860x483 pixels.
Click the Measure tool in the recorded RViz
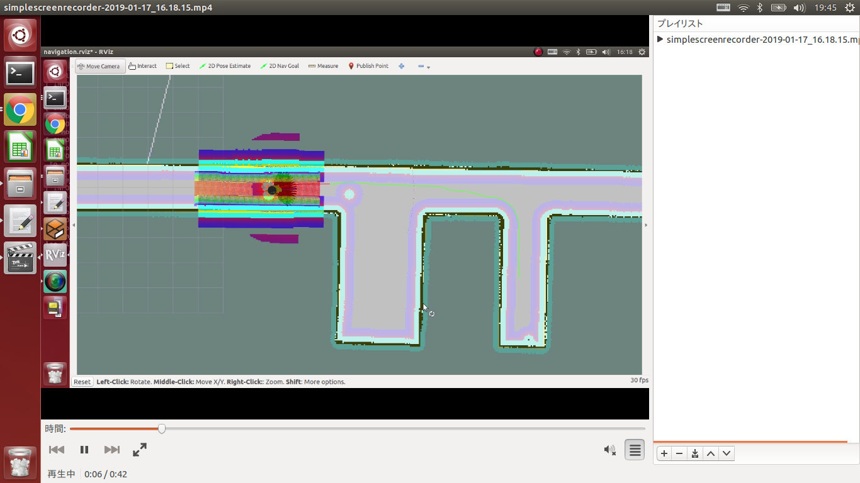323,66
